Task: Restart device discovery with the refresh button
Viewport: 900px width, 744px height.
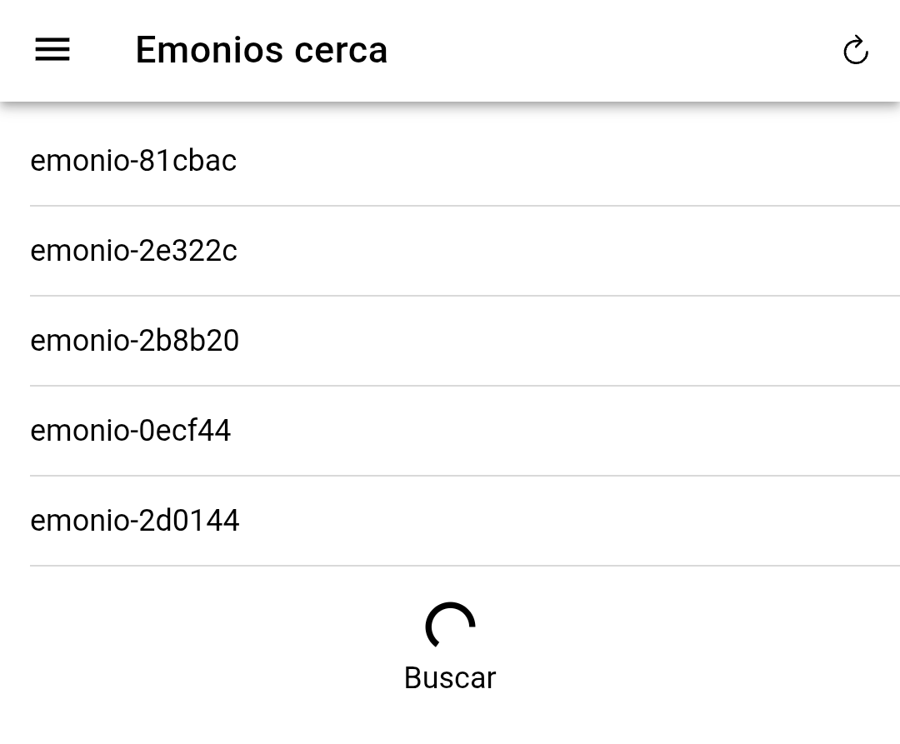Action: click(x=856, y=50)
